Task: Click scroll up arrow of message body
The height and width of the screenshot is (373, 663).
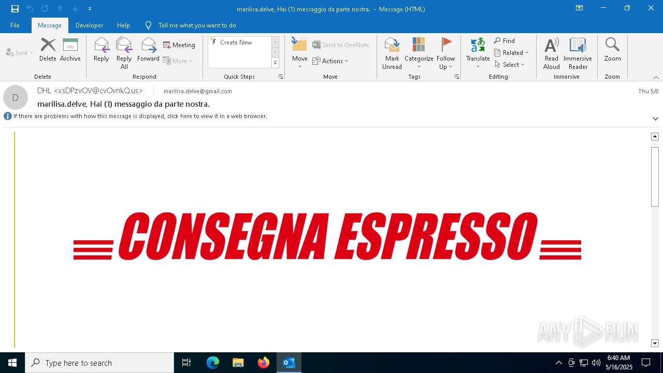Action: 655,136
